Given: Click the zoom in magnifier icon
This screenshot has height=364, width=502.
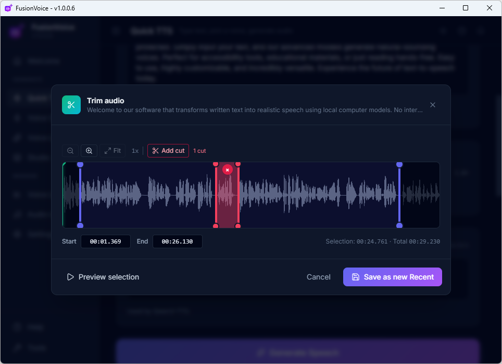Looking at the screenshot, I should pyautogui.click(x=89, y=151).
